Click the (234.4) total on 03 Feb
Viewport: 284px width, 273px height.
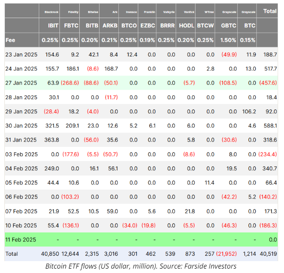pyautogui.click(x=268, y=154)
